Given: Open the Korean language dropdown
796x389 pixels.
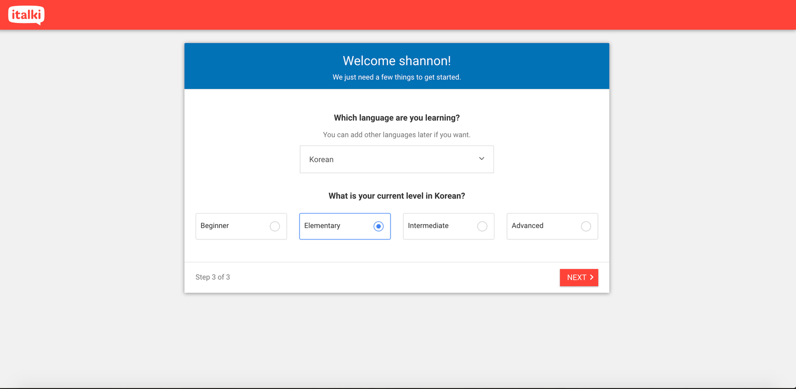Looking at the screenshot, I should point(396,159).
